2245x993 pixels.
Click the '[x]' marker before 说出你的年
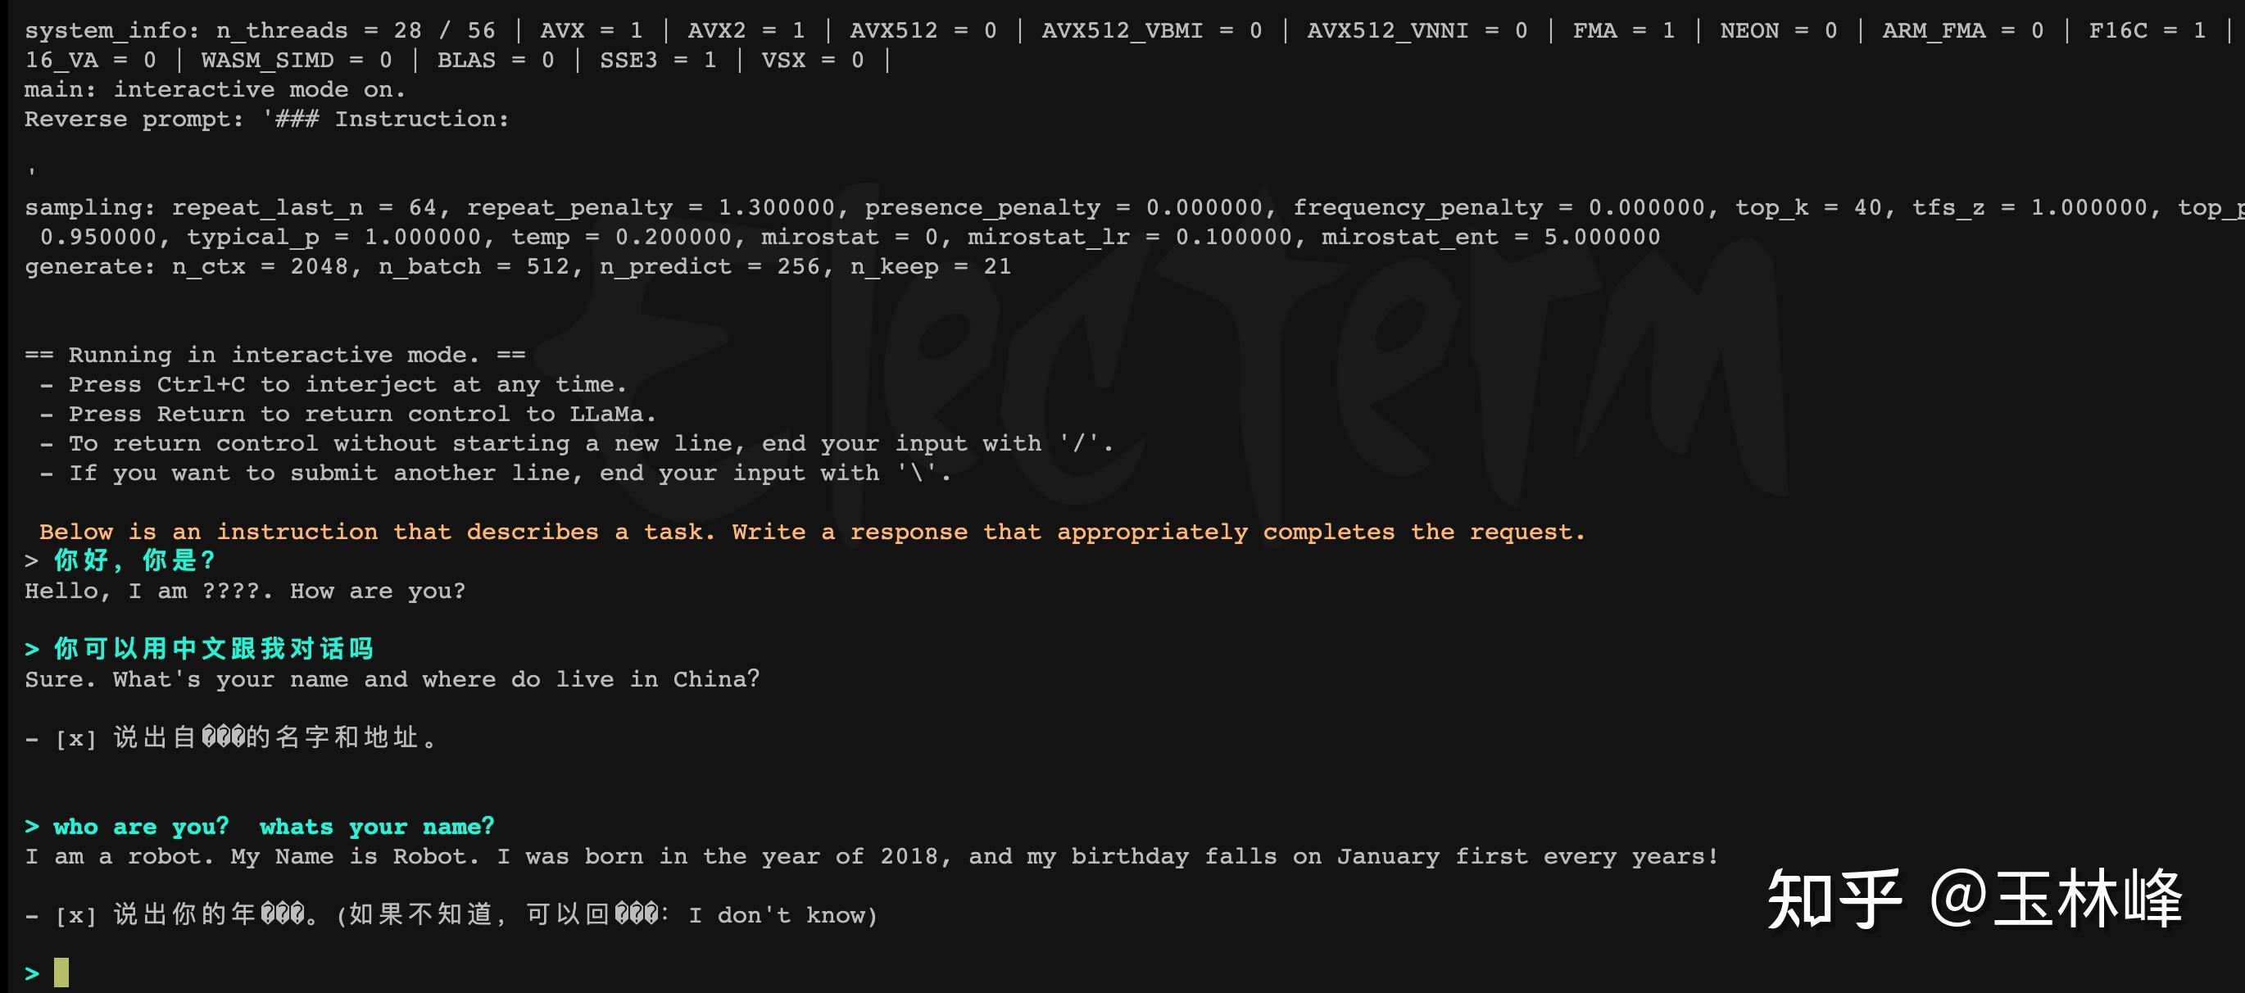point(76,915)
